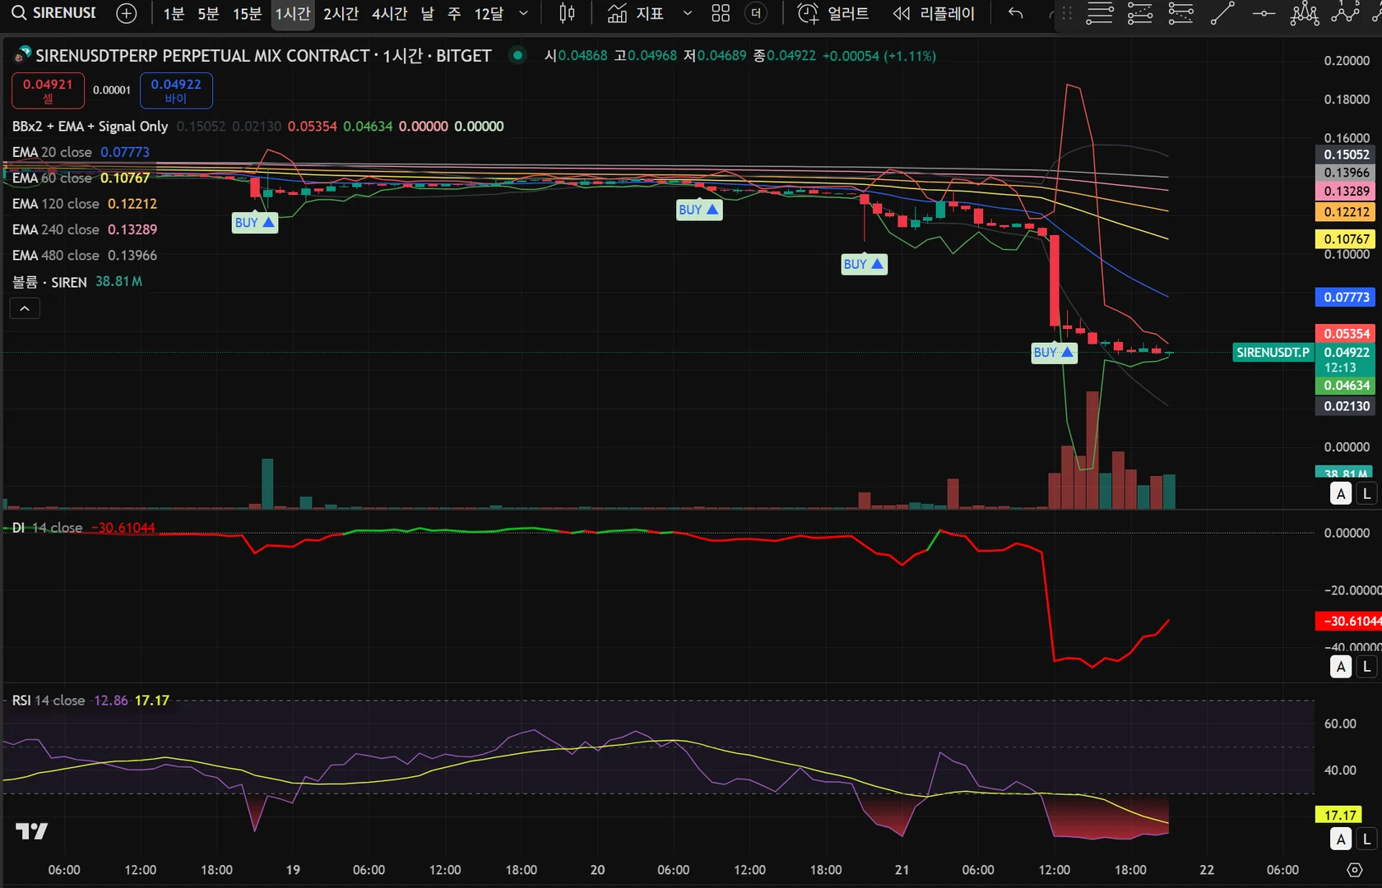This screenshot has width=1382, height=888.
Task: Click the SIRENUSDTPERP PERPETUAL MIX CONTRACT title
Action: click(x=263, y=55)
